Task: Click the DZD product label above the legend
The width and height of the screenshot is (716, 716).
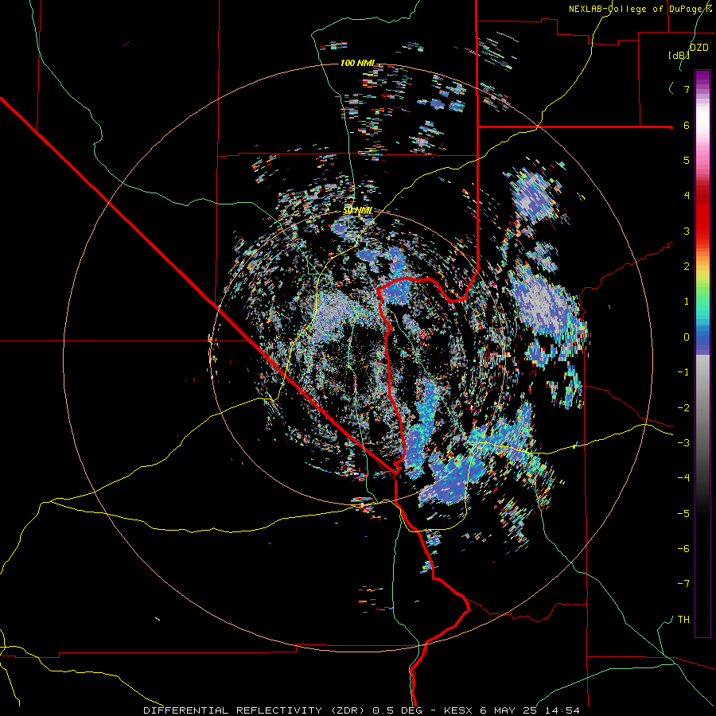Action: (698, 48)
